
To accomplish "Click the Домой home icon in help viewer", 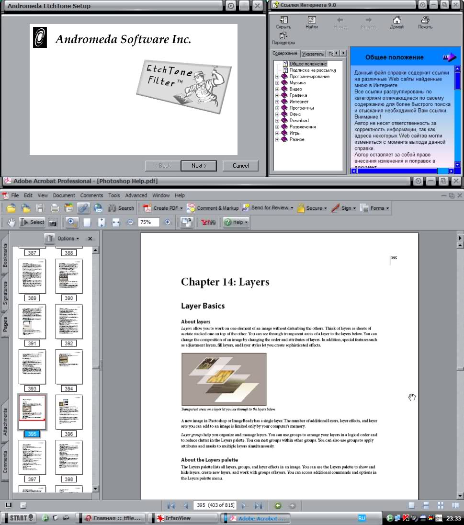I will [396, 23].
